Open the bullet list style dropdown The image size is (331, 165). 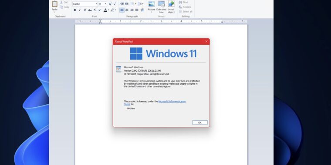pyautogui.click(x=135, y=4)
